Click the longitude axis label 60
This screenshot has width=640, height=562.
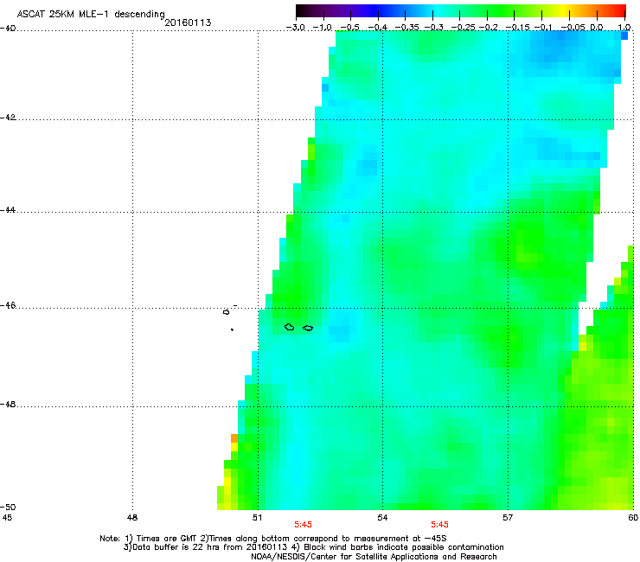[x=633, y=518]
